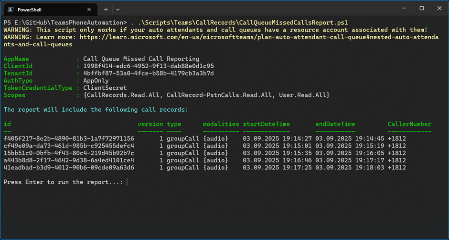Expand the new tab profile dropdown chevron
449x240 pixels.
click(118, 10)
